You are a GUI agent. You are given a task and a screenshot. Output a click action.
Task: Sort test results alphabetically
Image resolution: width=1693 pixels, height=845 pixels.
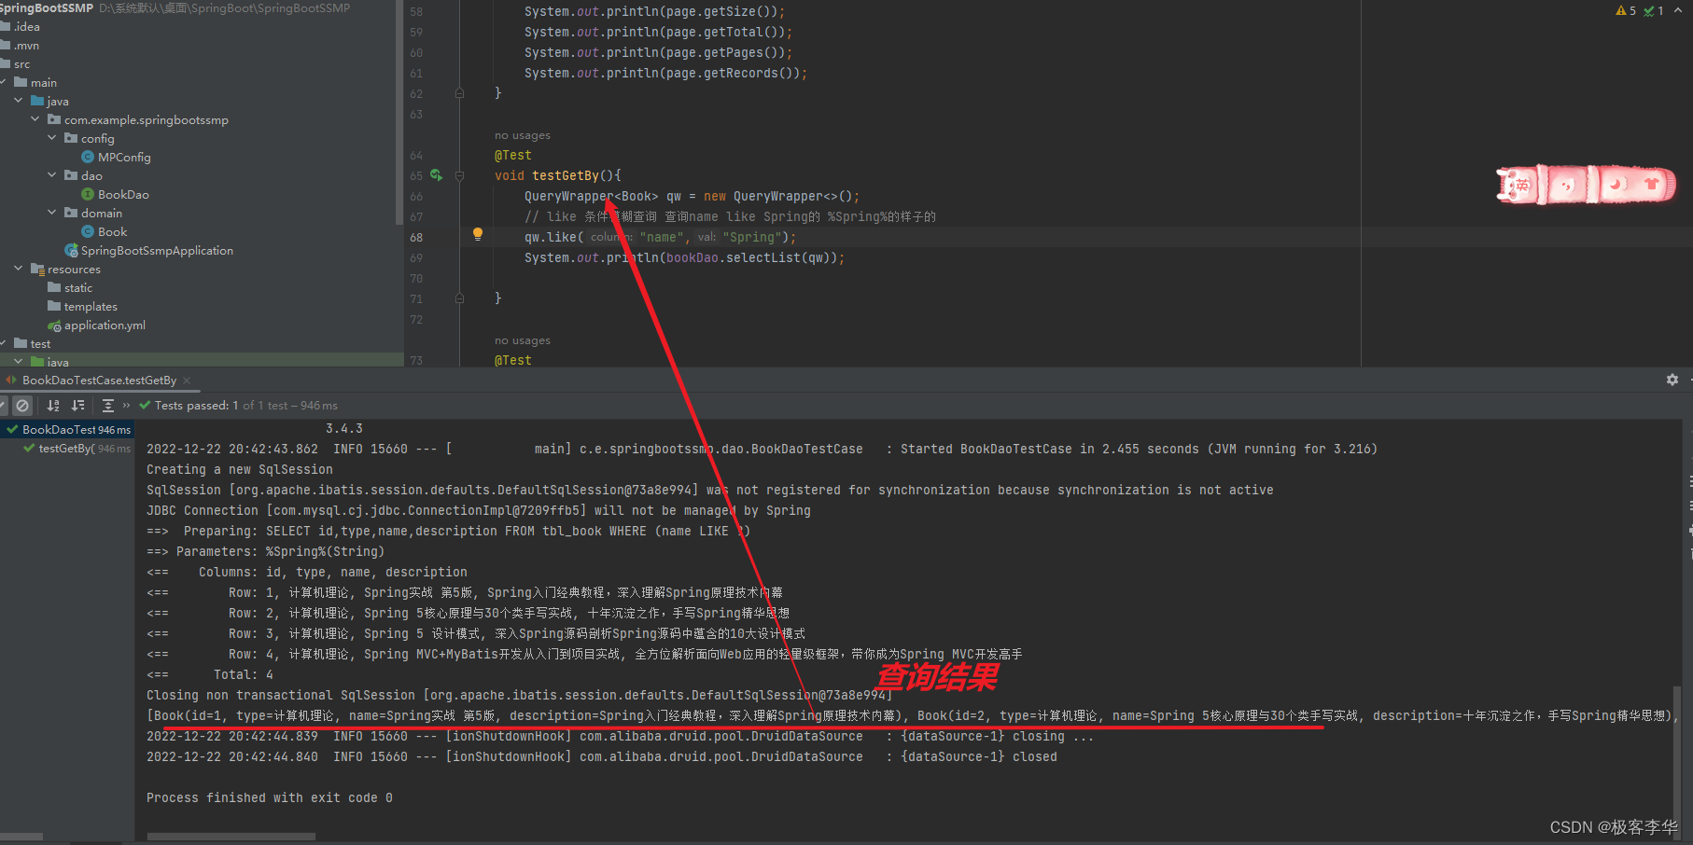tap(53, 406)
